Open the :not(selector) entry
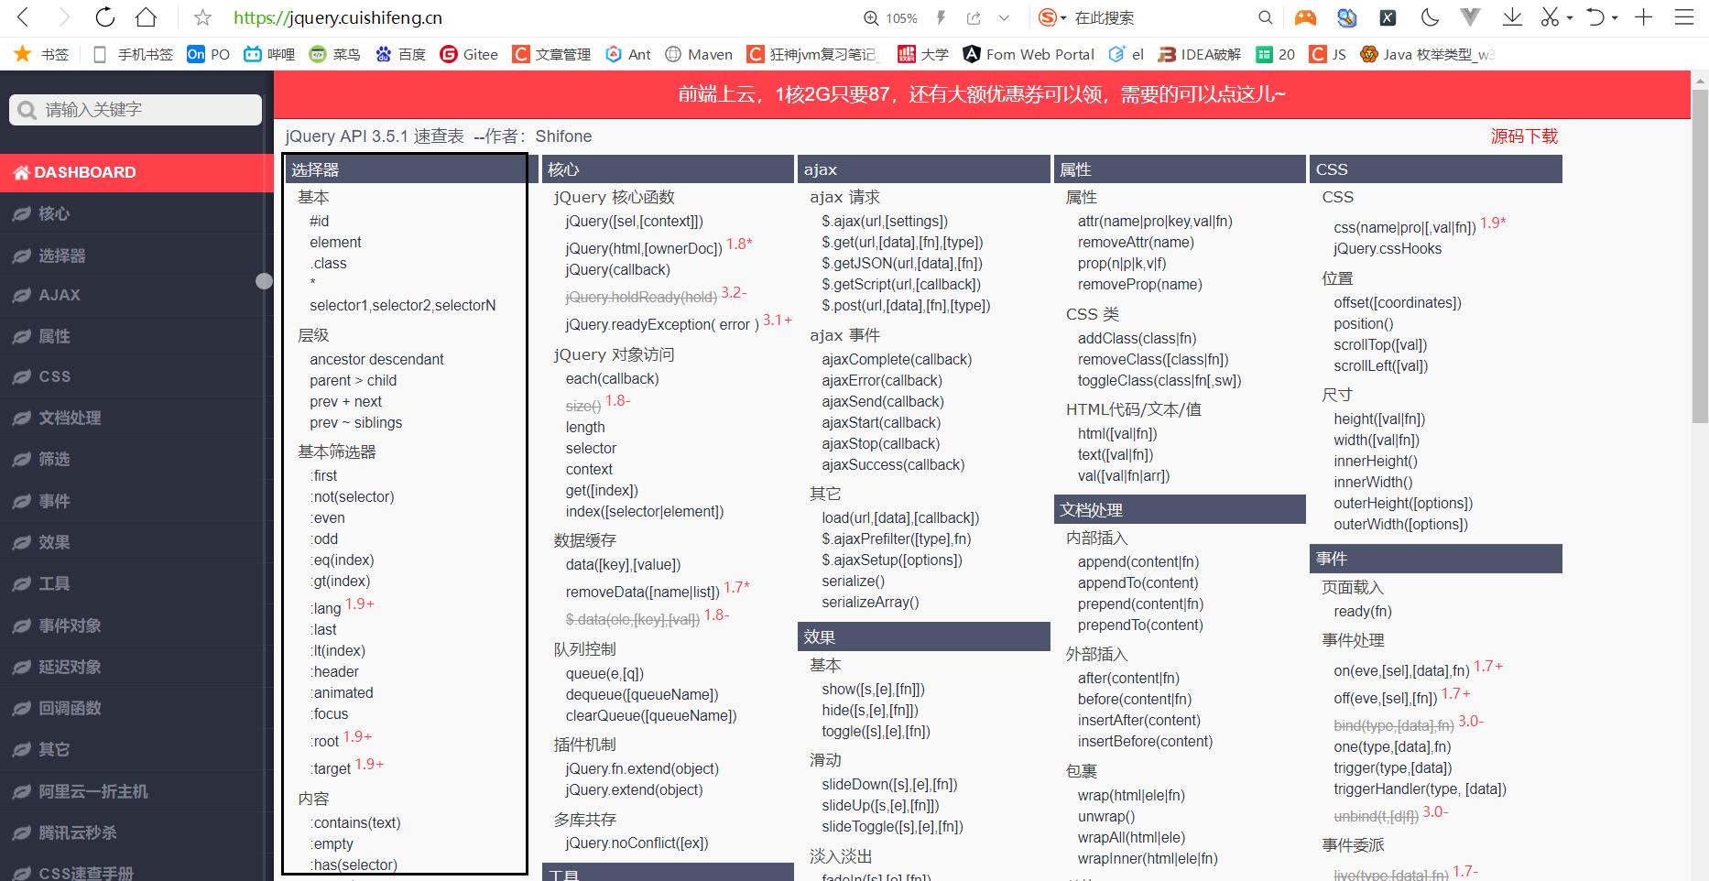The height and width of the screenshot is (881, 1709). 352,496
